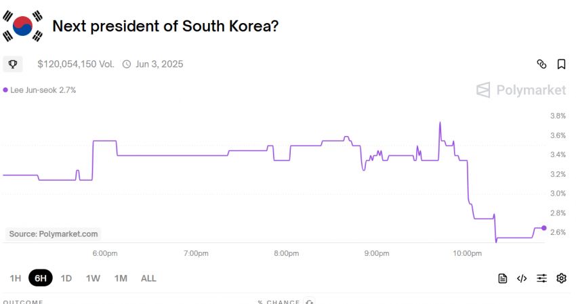Image resolution: width=576 pixels, height=304 pixels.
Task: Click the purple Lee Jun-seok legend dot
Action: pyautogui.click(x=5, y=90)
